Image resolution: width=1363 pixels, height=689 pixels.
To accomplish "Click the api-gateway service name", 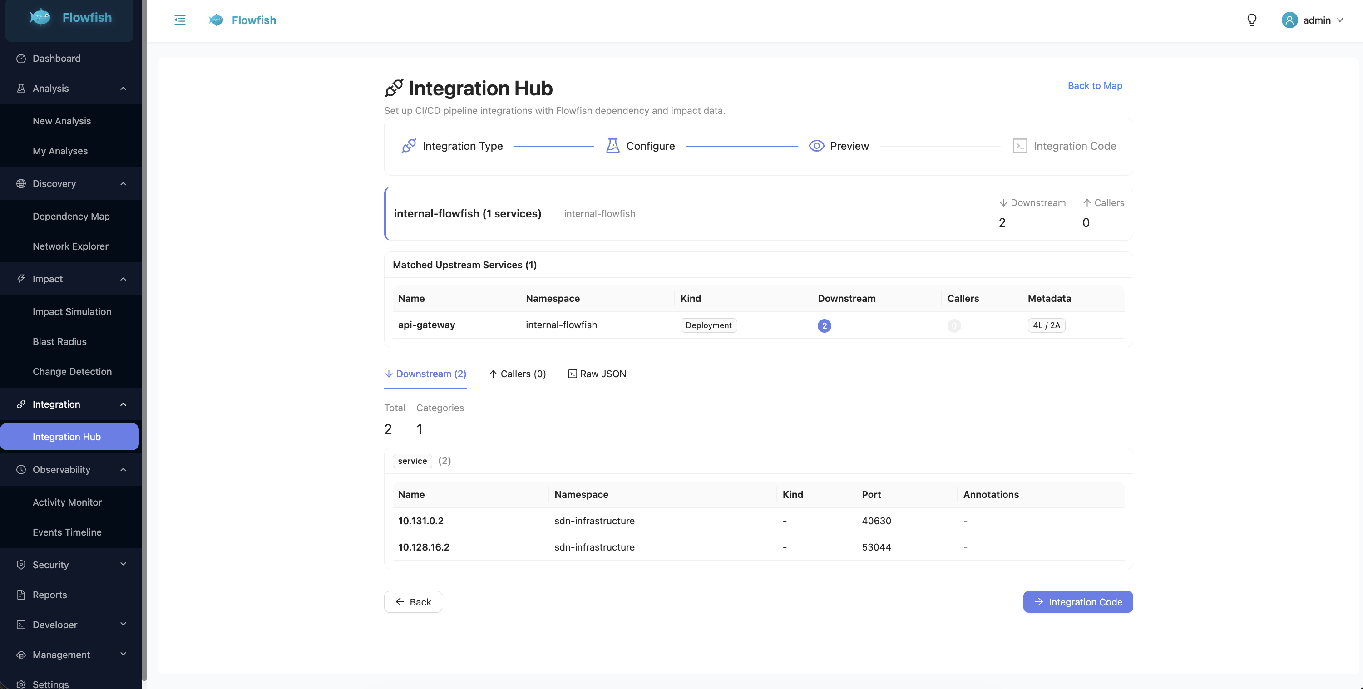I will [426, 325].
